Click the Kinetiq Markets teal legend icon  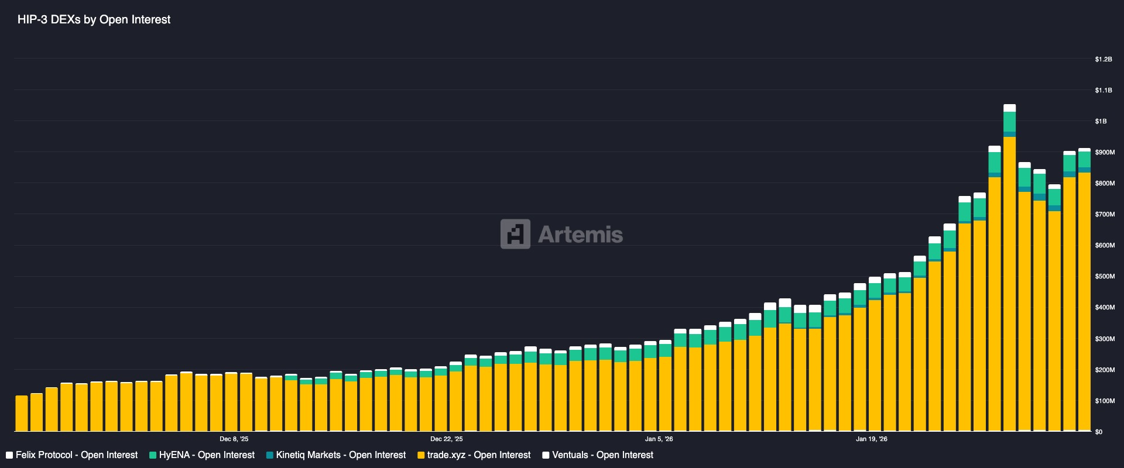pyautogui.click(x=270, y=455)
